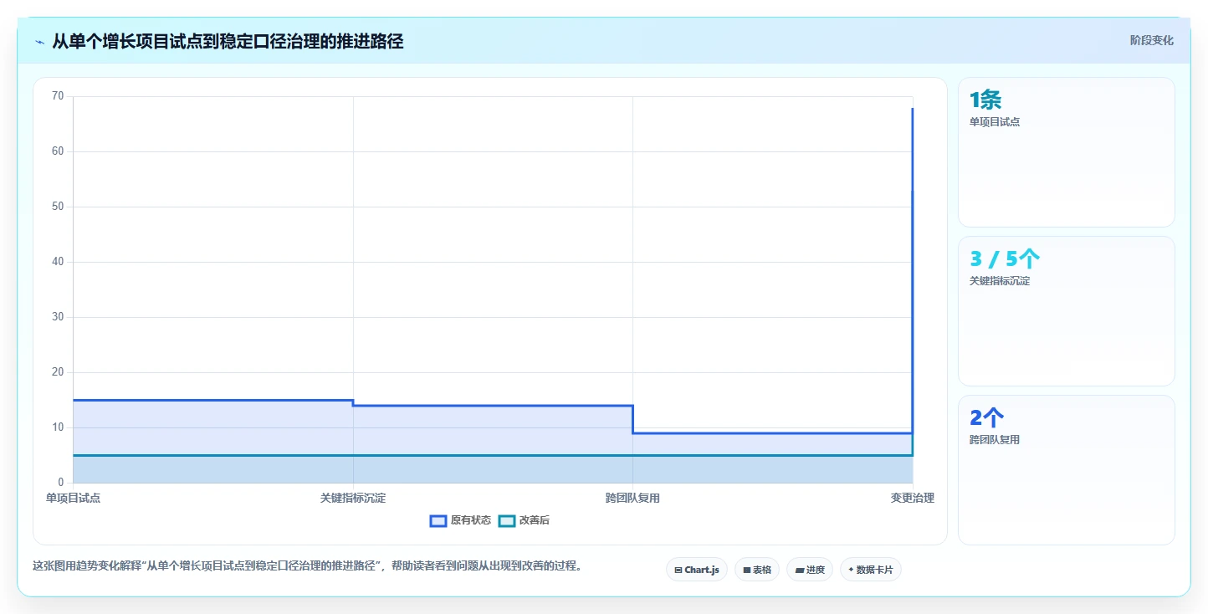The image size is (1208, 614).
Task: Toggle the 改善后 legend series
Action: point(524,520)
